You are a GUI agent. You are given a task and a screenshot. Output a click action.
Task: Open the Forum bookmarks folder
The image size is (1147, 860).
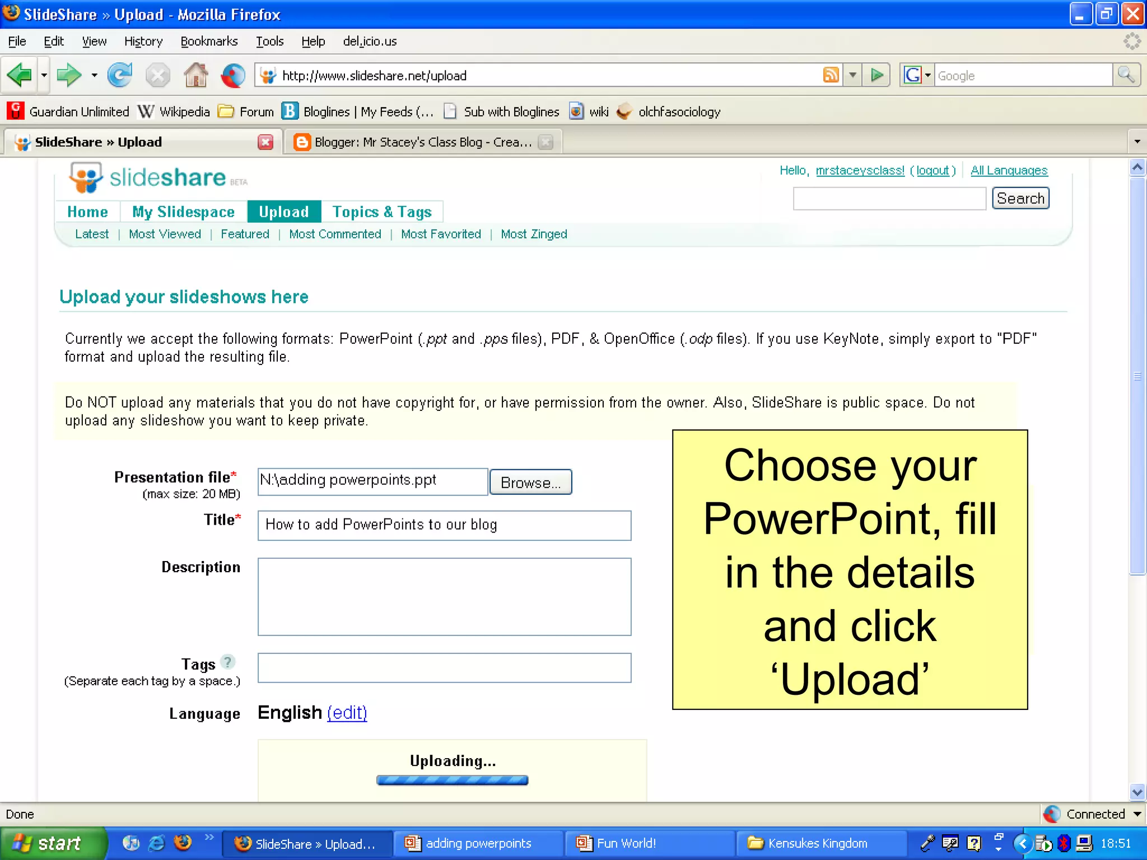point(245,111)
